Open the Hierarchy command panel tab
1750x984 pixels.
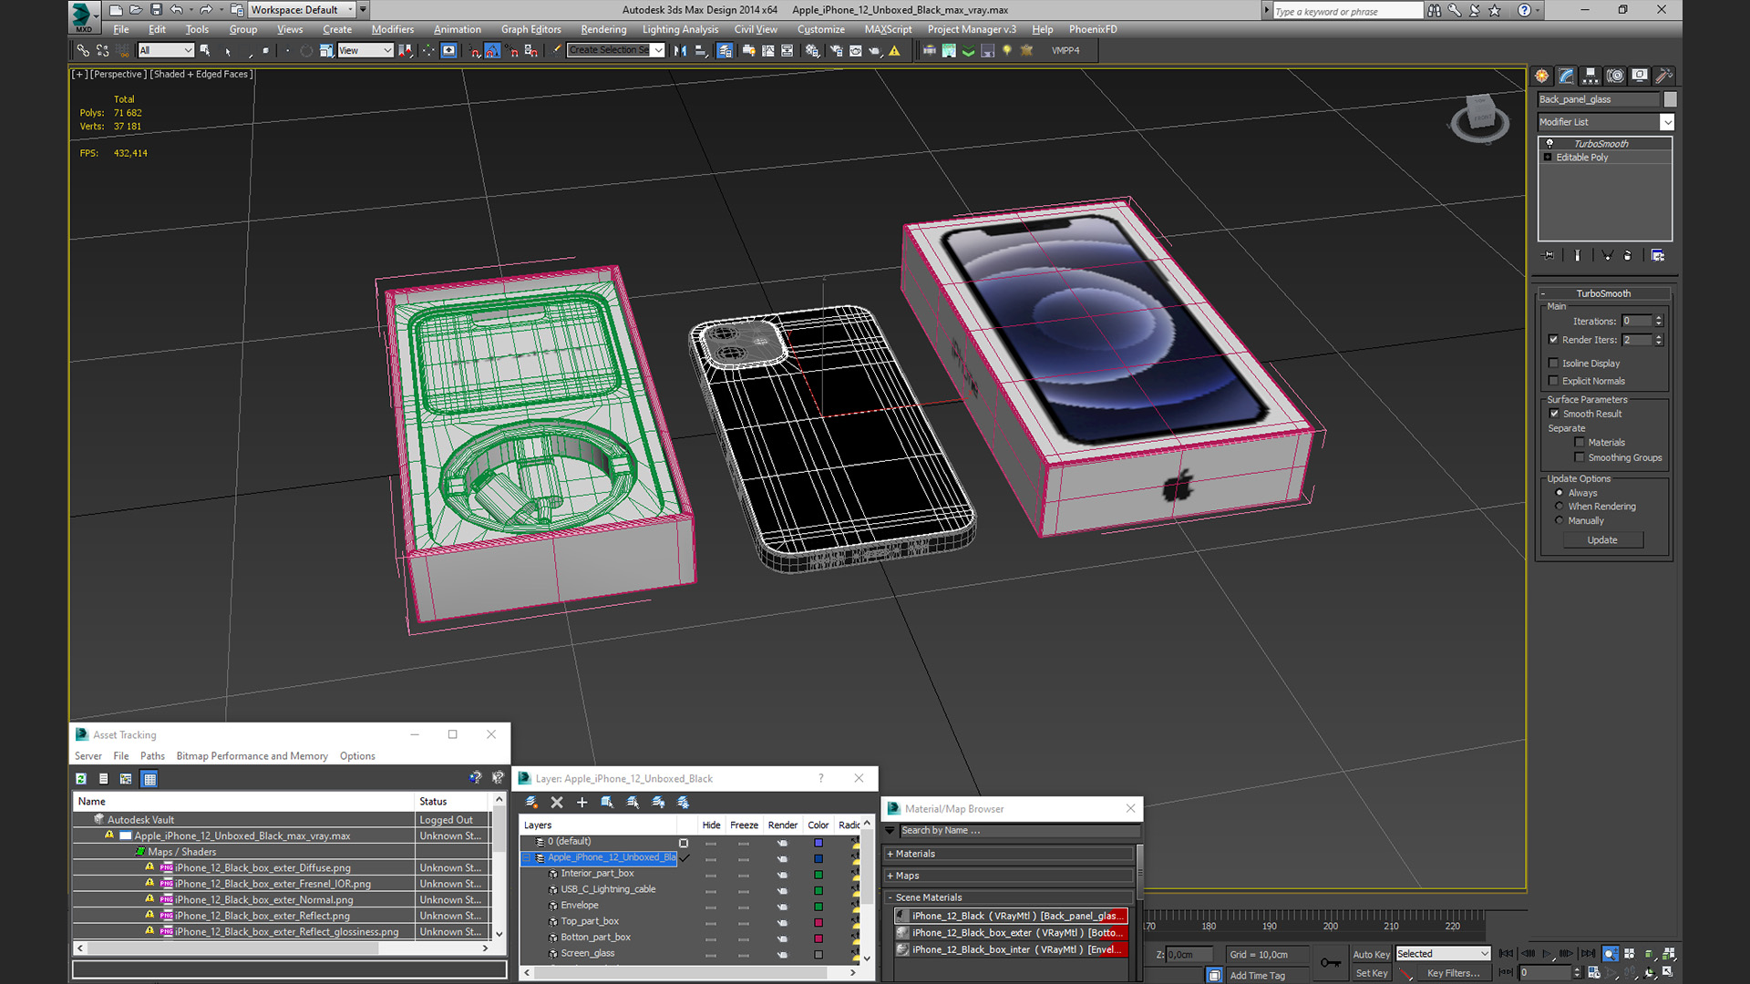pos(1590,76)
